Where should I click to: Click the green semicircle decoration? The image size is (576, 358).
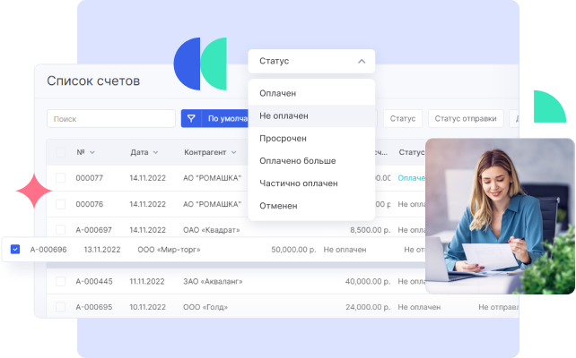coord(548,107)
